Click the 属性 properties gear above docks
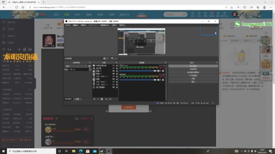The width and height of the screenshot is (275, 154). (x=106, y=59)
